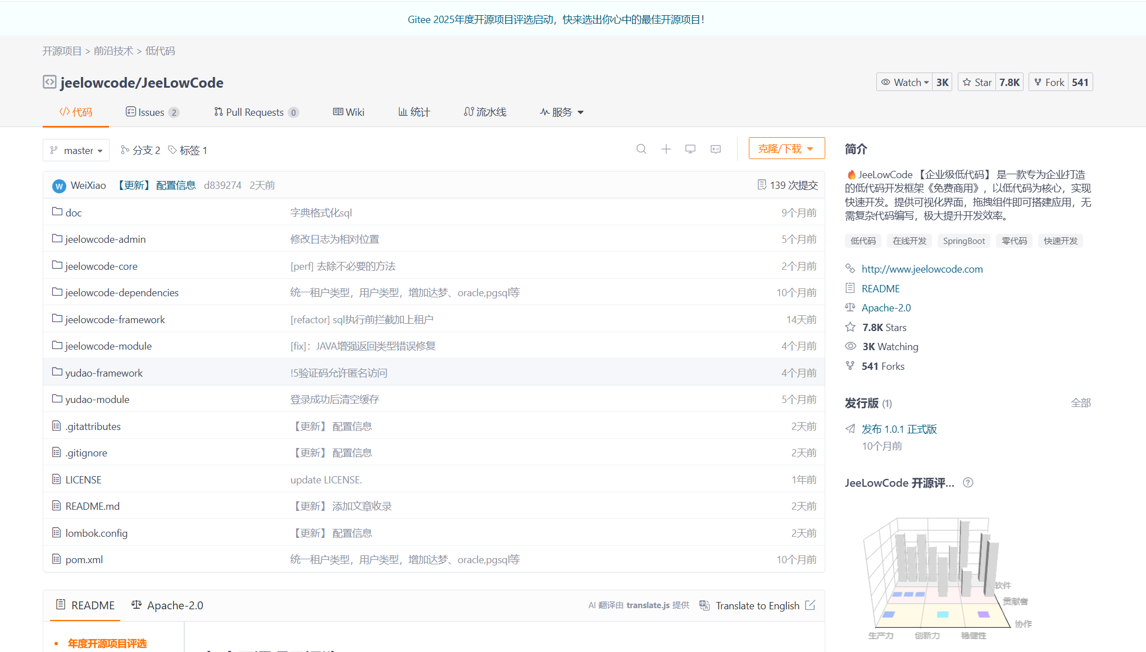Click the comment icon beside monitor icon
1146x652 pixels.
coord(715,149)
